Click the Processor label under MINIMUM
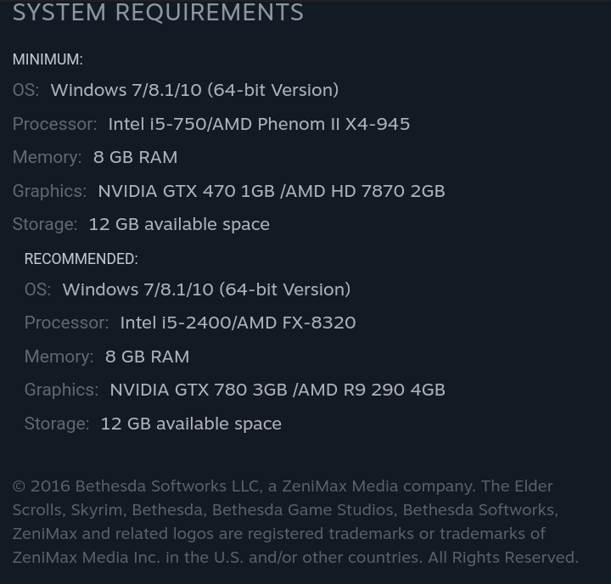Image resolution: width=611 pixels, height=584 pixels. 54,124
